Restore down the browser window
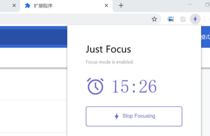Image resolution: width=210 pixels, height=136 pixels. pyautogui.click(x=208, y=5)
